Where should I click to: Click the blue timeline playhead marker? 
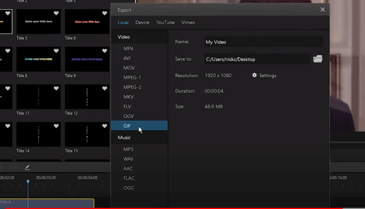click(28, 182)
